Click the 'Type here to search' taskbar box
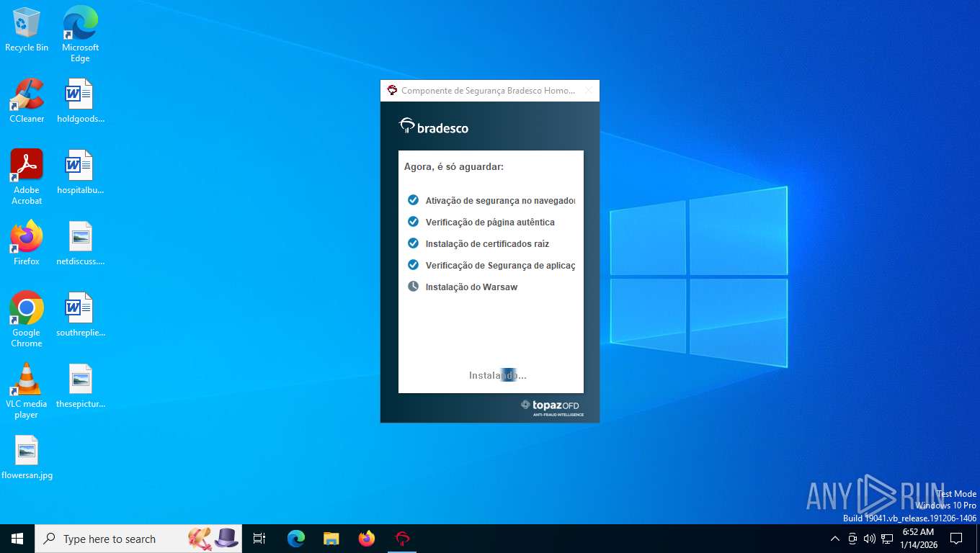The image size is (980, 553). [x=138, y=539]
